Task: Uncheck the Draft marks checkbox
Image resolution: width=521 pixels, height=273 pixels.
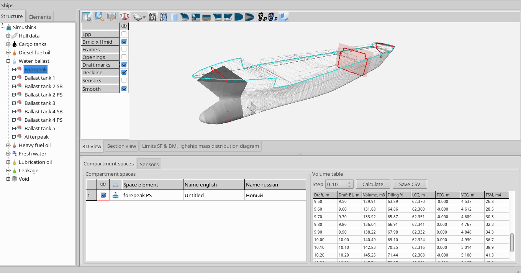Action: [124, 65]
